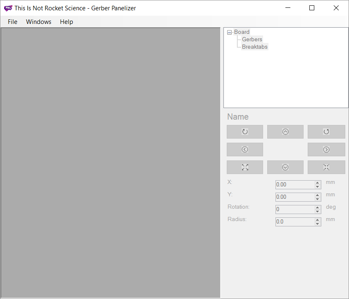Open the Windows menu
Image resolution: width=349 pixels, height=299 pixels.
tap(38, 22)
